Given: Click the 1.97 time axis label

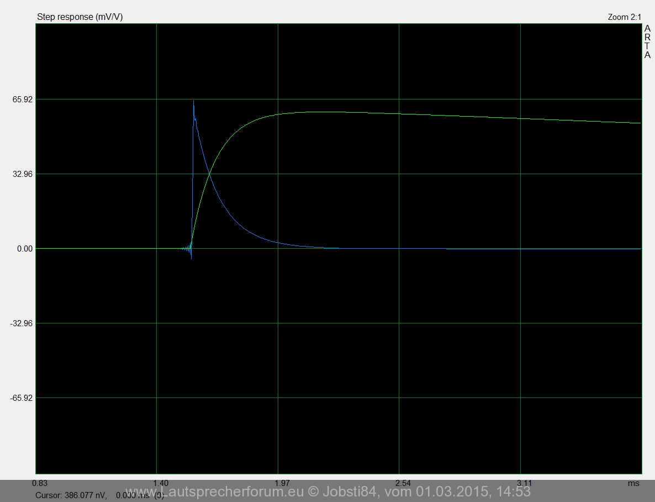Looking at the screenshot, I should tap(282, 483).
